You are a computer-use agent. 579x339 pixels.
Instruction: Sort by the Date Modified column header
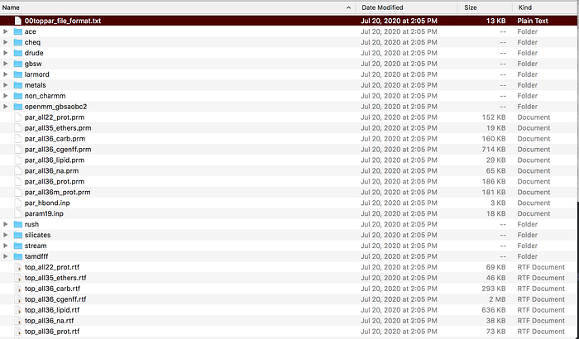pyautogui.click(x=382, y=7)
